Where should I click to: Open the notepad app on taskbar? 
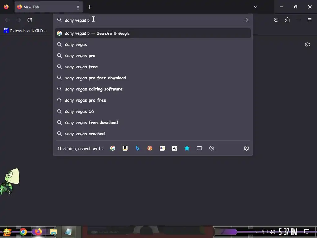pyautogui.click(x=68, y=232)
